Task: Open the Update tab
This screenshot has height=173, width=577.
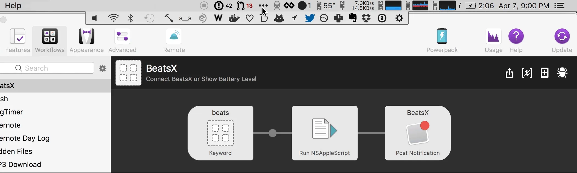Action: tap(562, 41)
